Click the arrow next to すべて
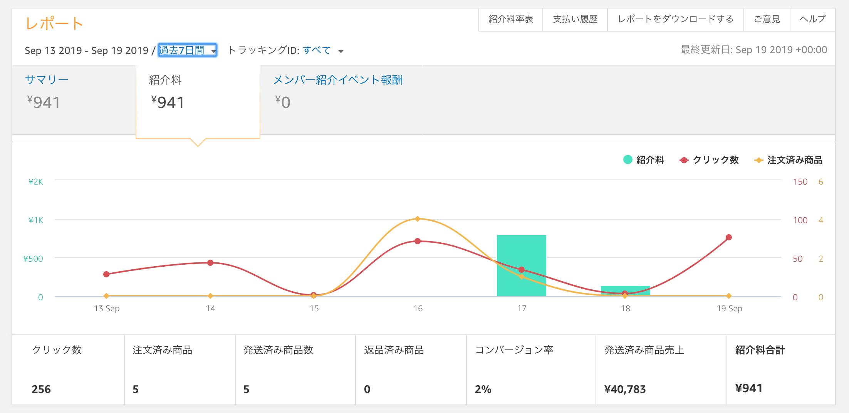 click(341, 51)
